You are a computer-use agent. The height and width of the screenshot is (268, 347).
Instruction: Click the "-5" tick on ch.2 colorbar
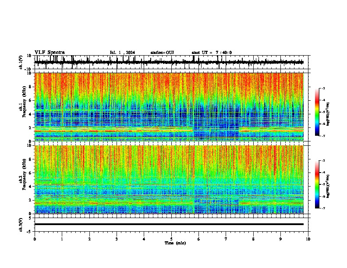click(323, 184)
